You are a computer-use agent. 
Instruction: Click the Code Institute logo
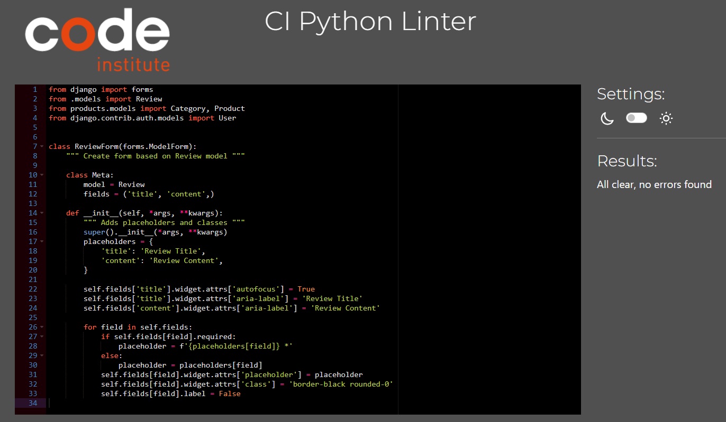tap(97, 40)
